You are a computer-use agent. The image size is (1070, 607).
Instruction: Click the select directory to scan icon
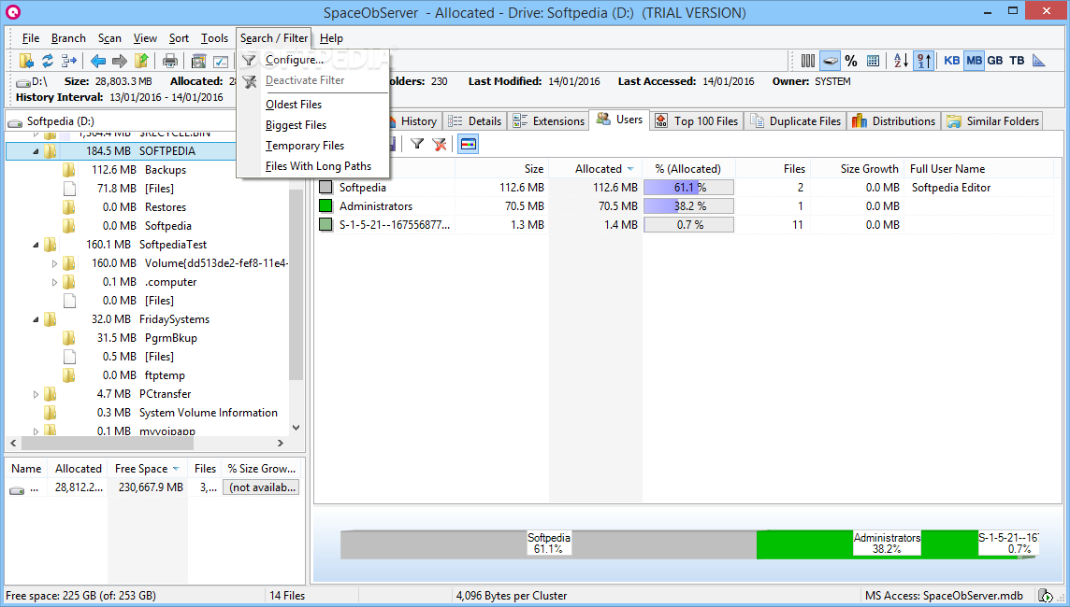(26, 61)
